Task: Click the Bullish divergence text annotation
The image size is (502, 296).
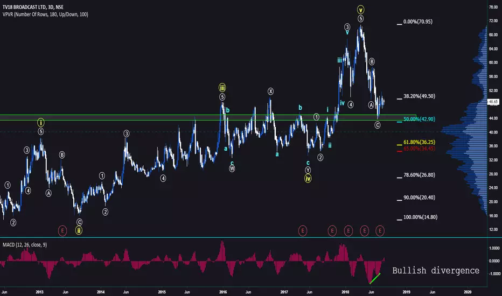Action: coord(436,270)
